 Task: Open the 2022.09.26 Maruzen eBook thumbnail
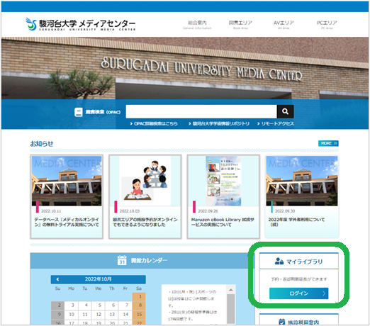(223, 181)
